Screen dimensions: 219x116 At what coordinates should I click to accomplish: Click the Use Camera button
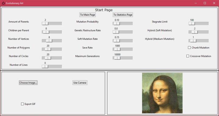click(x=80, y=83)
